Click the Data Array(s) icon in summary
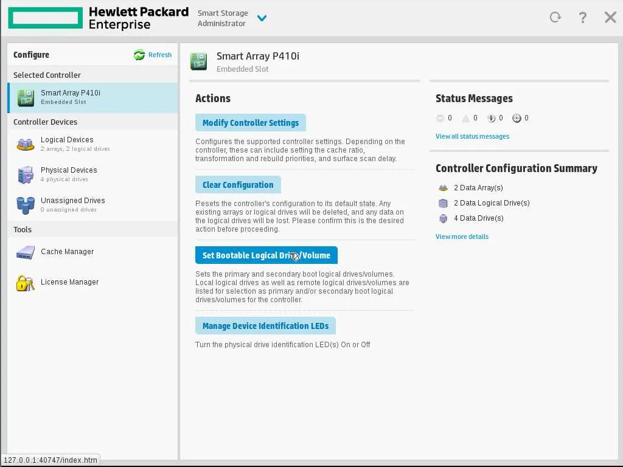 [x=443, y=188]
